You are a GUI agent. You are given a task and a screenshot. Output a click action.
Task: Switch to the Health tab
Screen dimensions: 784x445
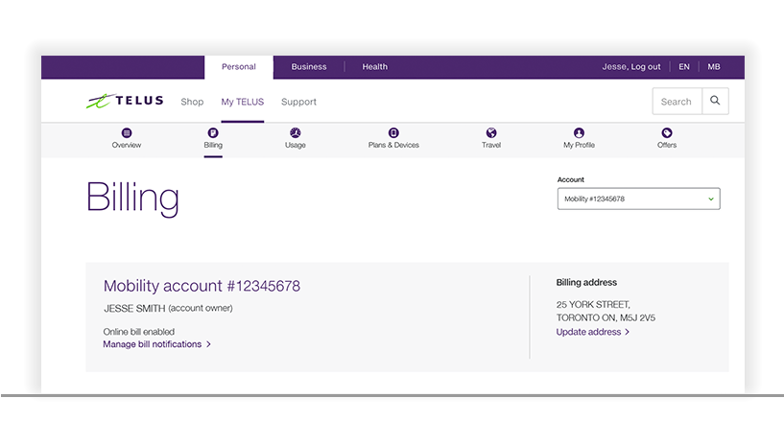(x=374, y=67)
